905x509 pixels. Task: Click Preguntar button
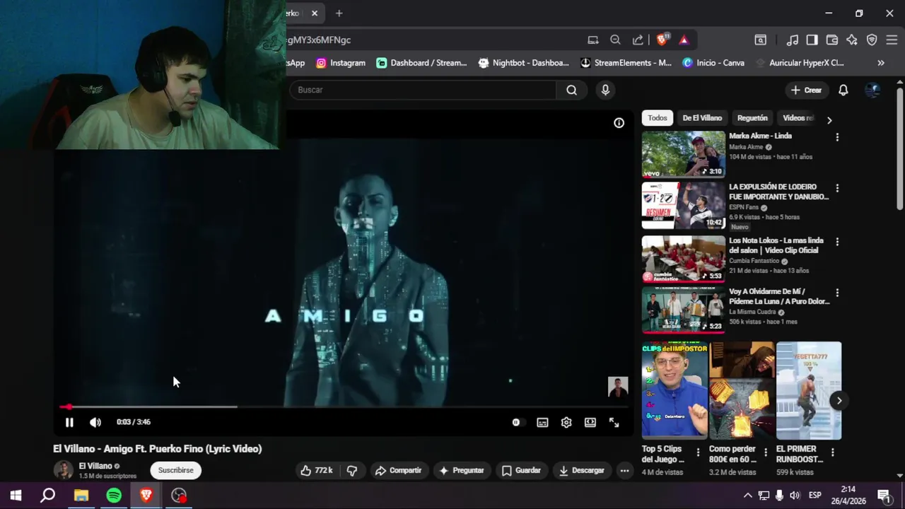(462, 470)
